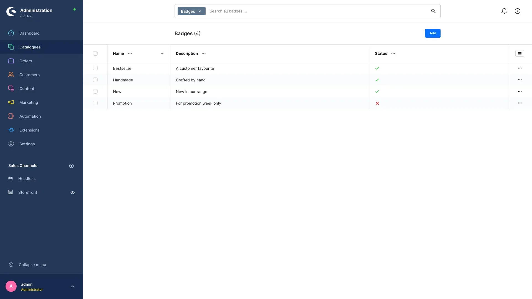This screenshot has width=532, height=299.
Task: Click the Promotion inactive status cross
Action: [x=377, y=103]
